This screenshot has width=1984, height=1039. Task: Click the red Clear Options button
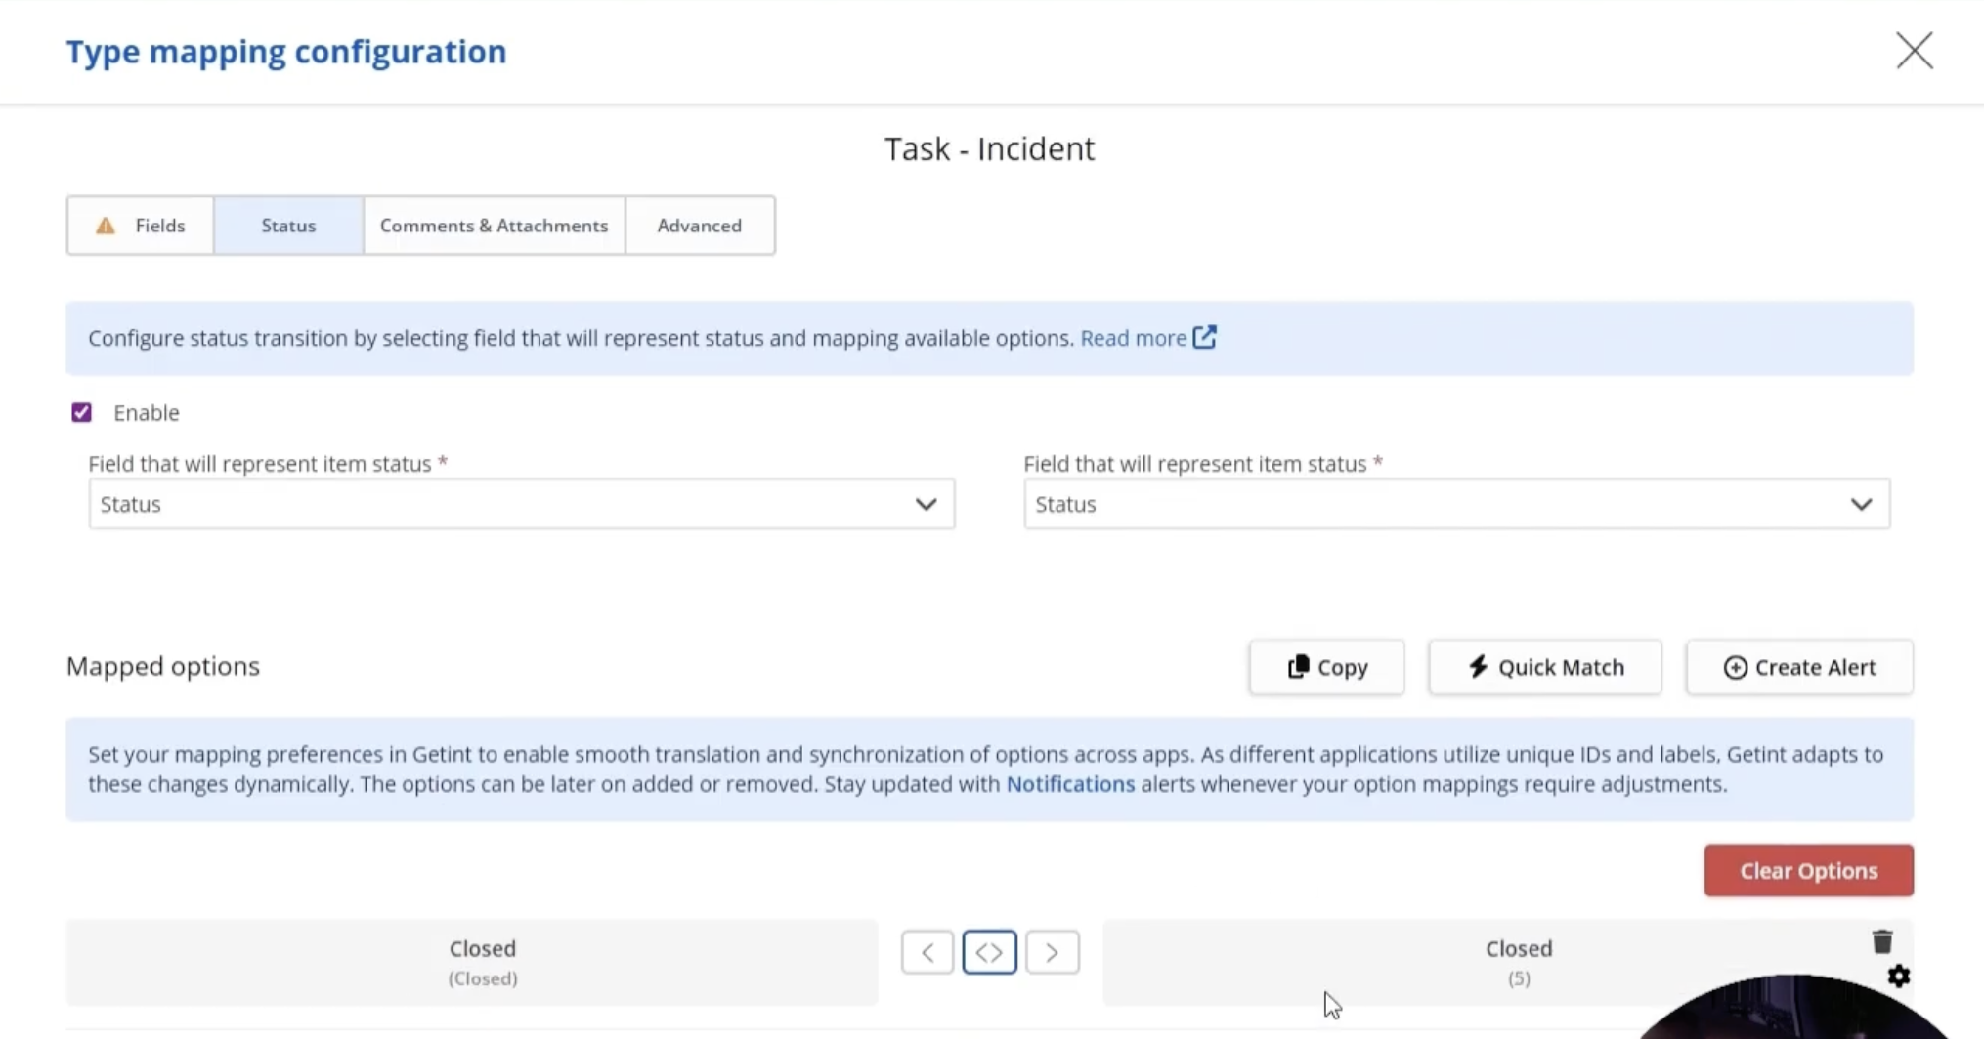(1809, 870)
